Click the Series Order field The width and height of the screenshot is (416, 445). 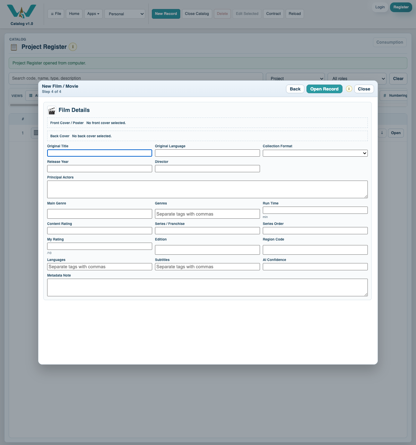coord(315,231)
